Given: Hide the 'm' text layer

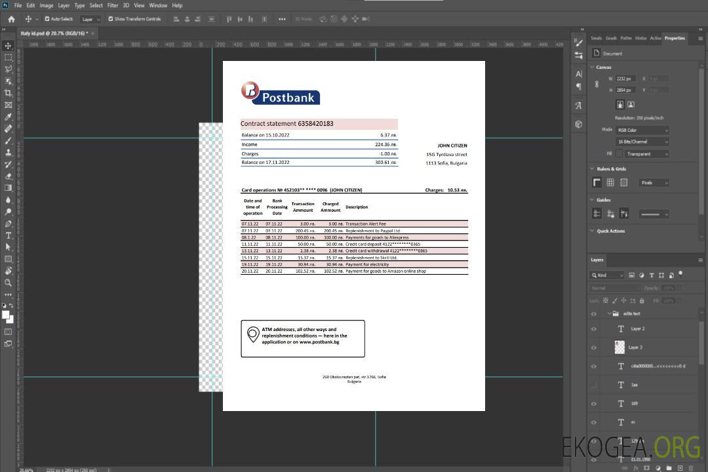Looking at the screenshot, I should pyautogui.click(x=594, y=422).
